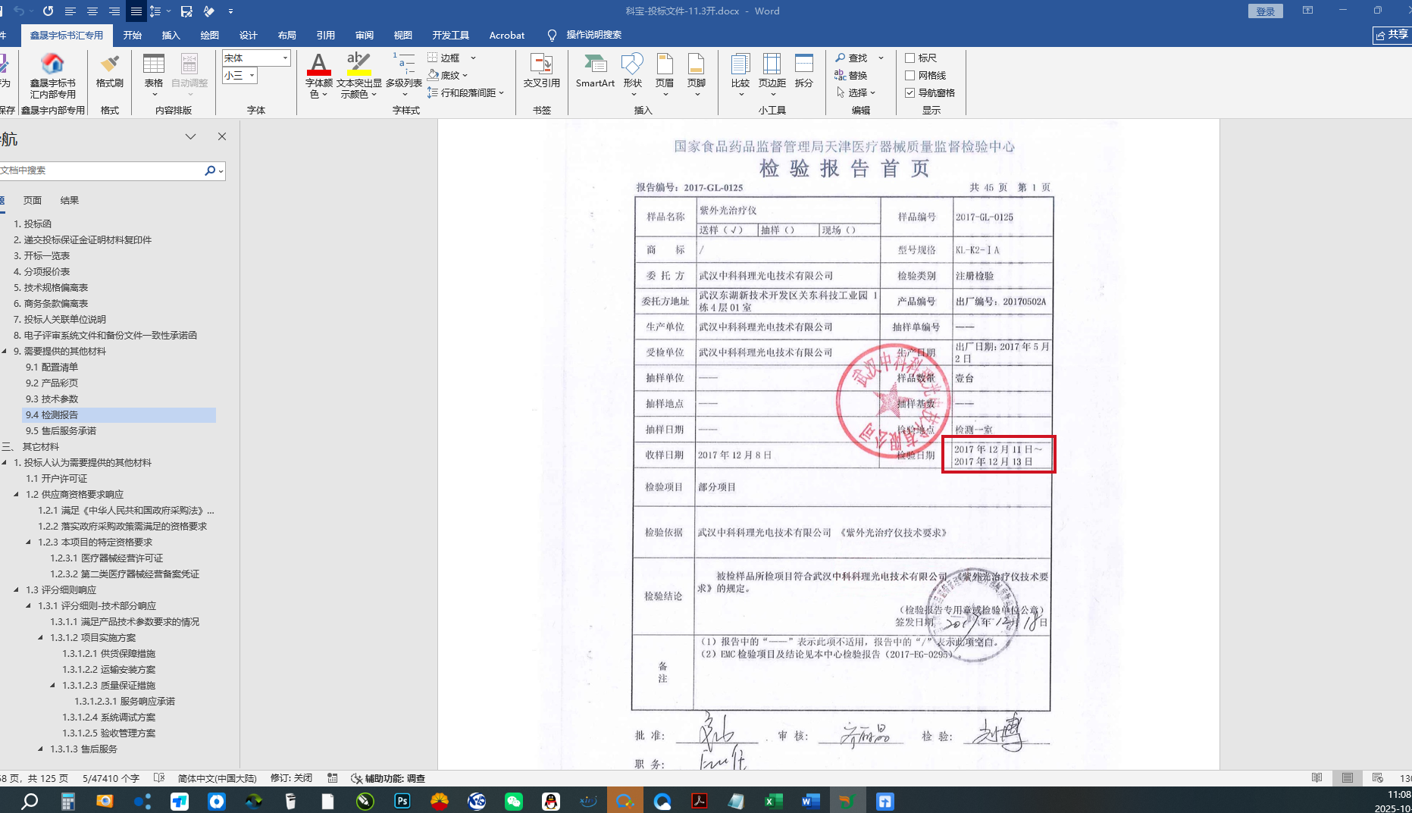The image size is (1412, 813).
Task: Click the 登录 sign-in button
Action: (1266, 11)
